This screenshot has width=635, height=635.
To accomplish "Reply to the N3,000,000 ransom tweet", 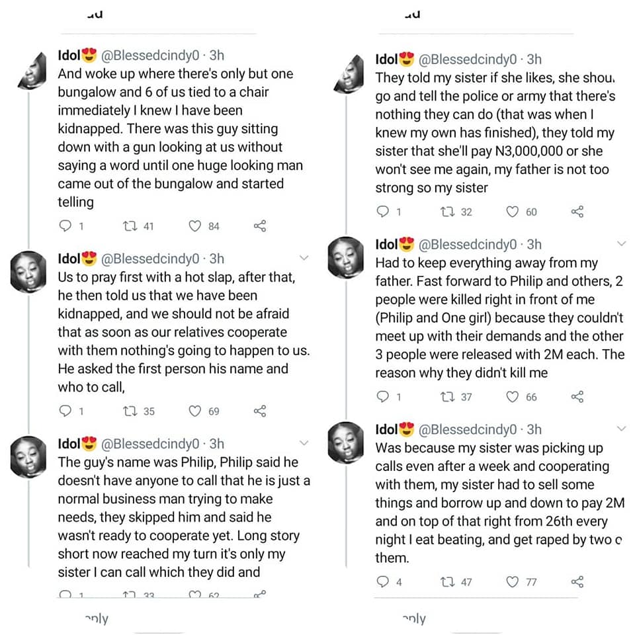I will (x=383, y=212).
